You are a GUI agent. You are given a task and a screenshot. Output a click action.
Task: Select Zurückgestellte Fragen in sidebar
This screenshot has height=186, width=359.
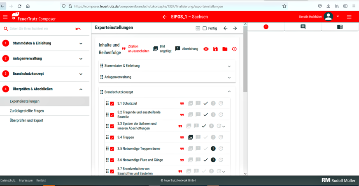tap(27, 111)
